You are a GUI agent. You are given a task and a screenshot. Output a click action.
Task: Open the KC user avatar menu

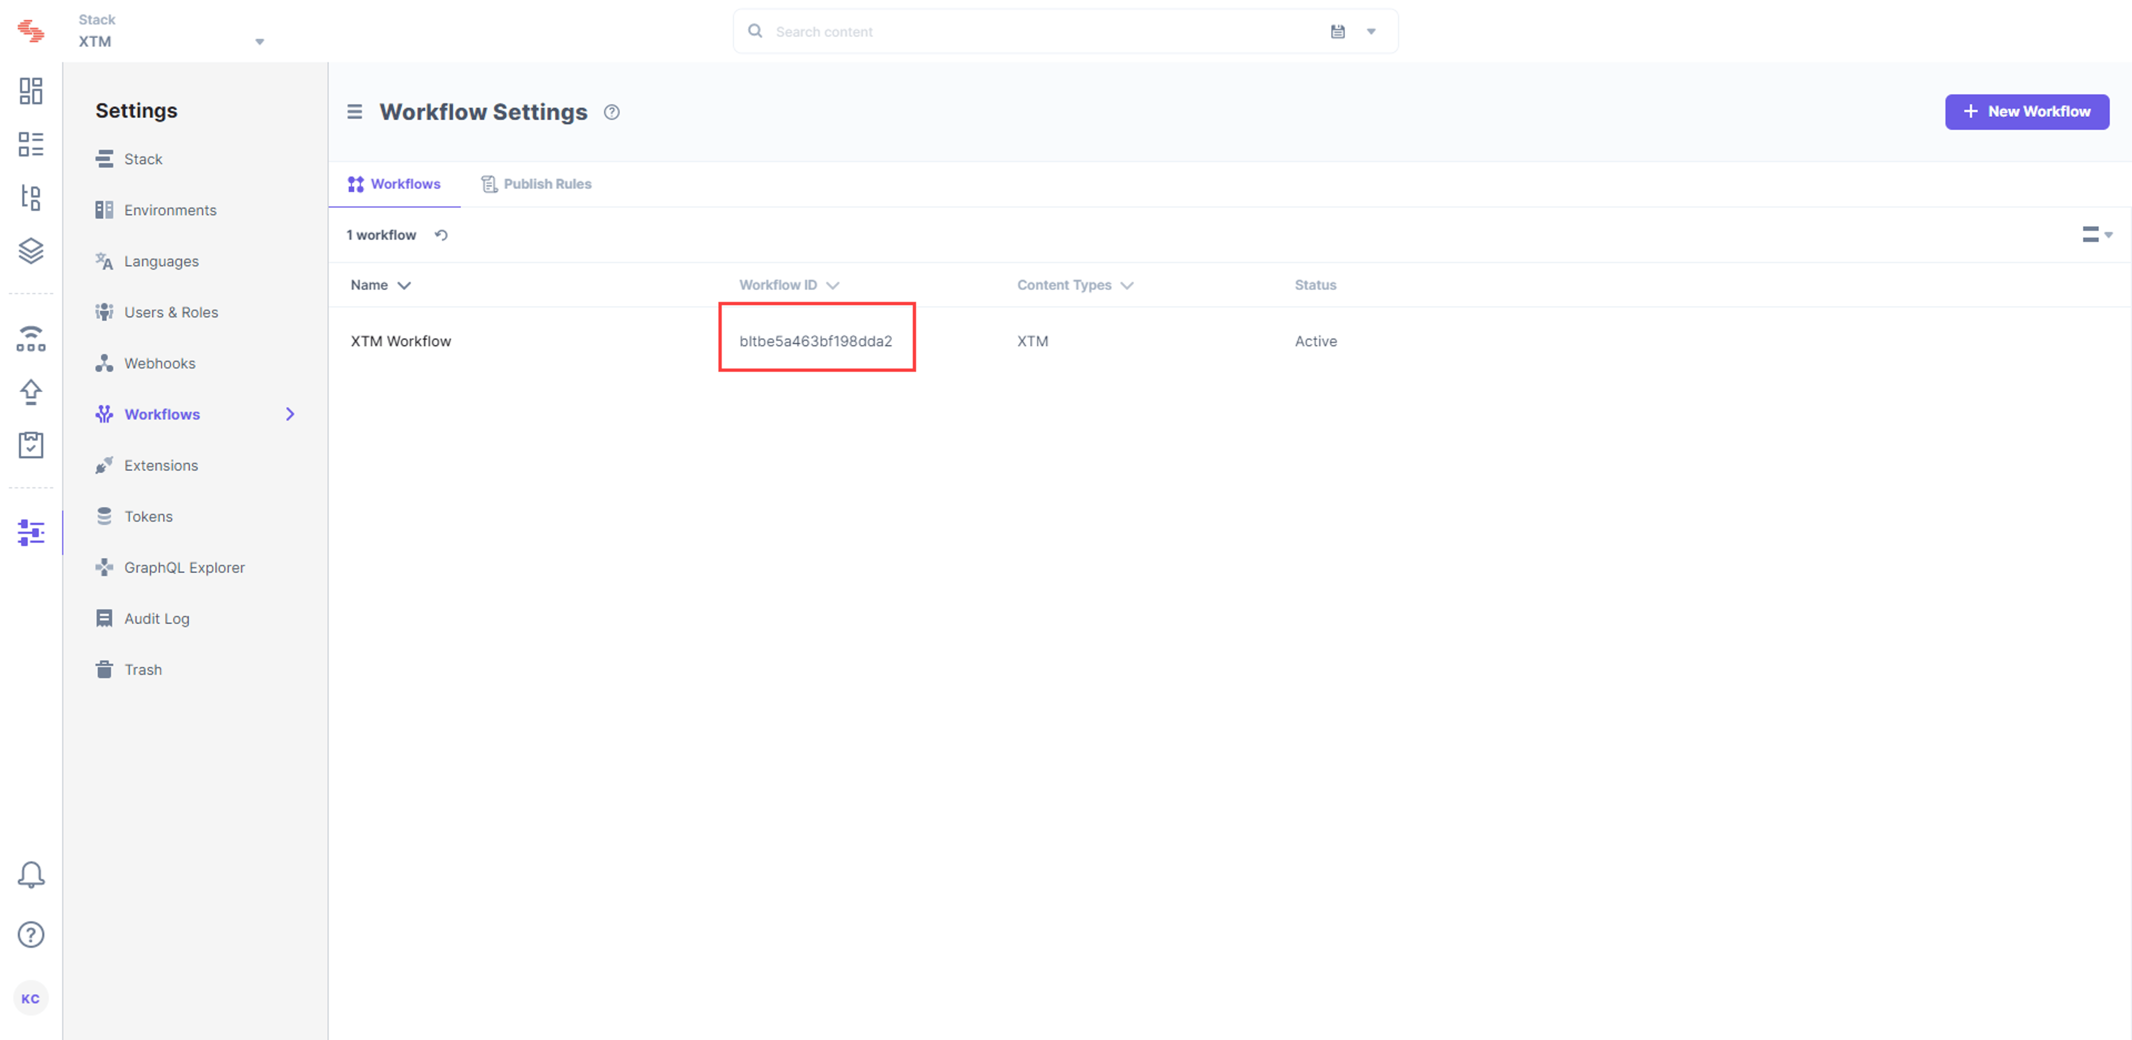[x=31, y=998]
